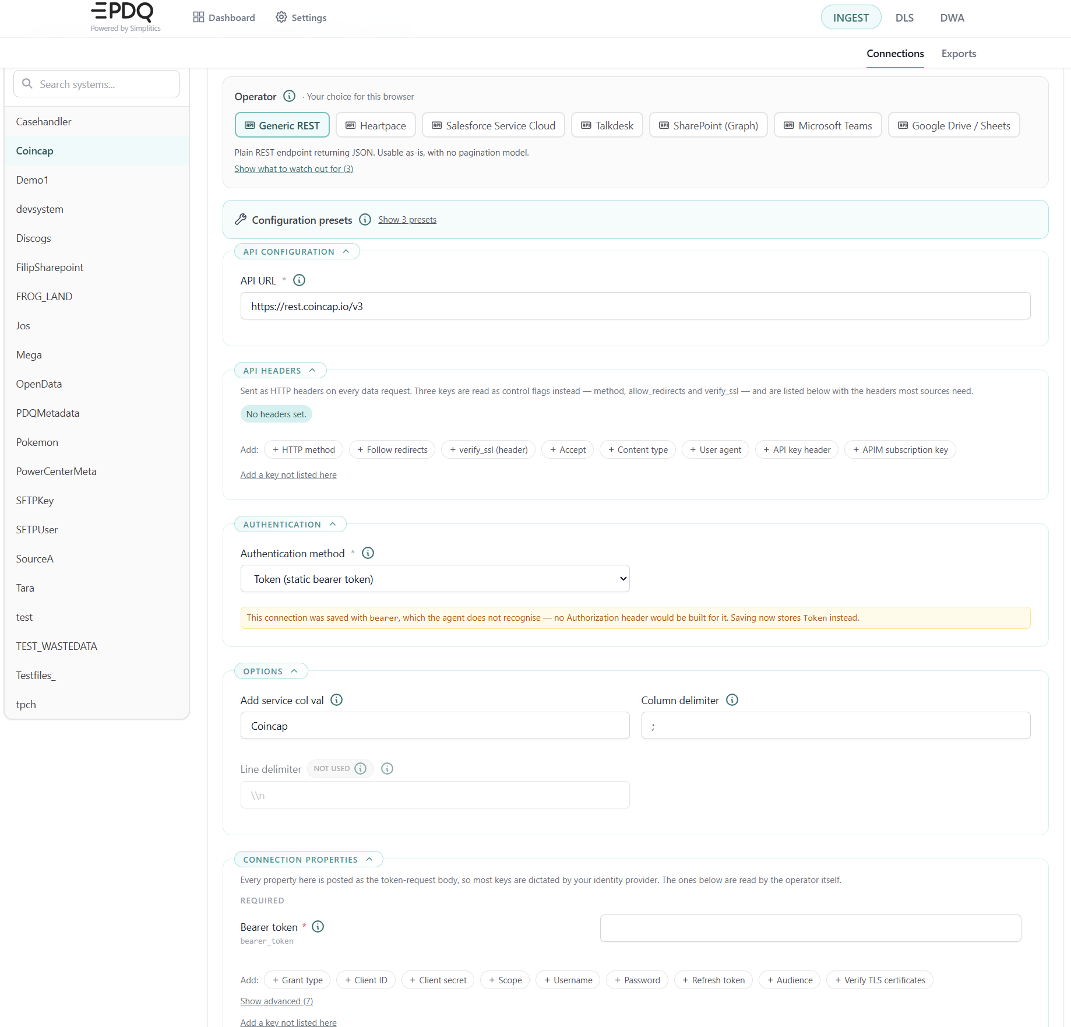Open the Exports tab
The height and width of the screenshot is (1027, 1071).
click(x=959, y=54)
